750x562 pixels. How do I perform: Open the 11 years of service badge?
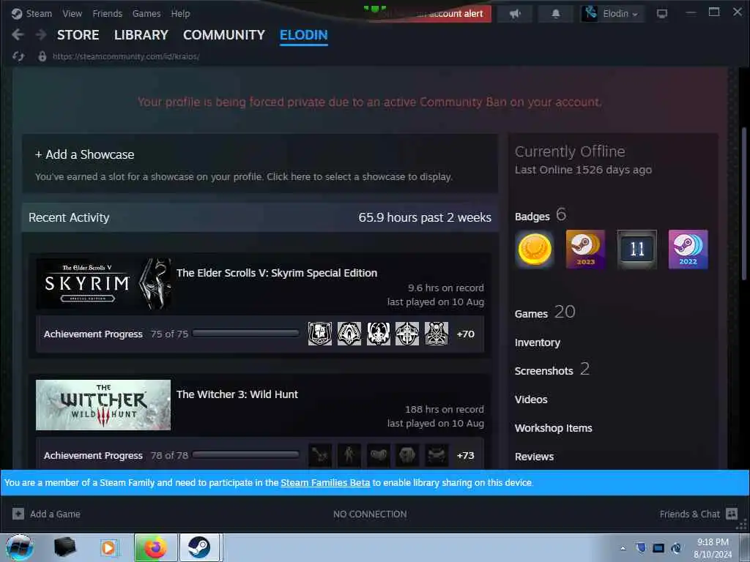pyautogui.click(x=637, y=249)
